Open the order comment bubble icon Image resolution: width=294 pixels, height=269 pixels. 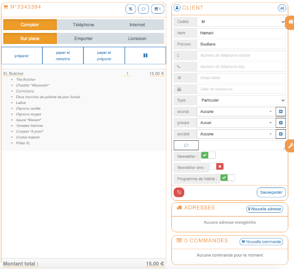(x=143, y=9)
